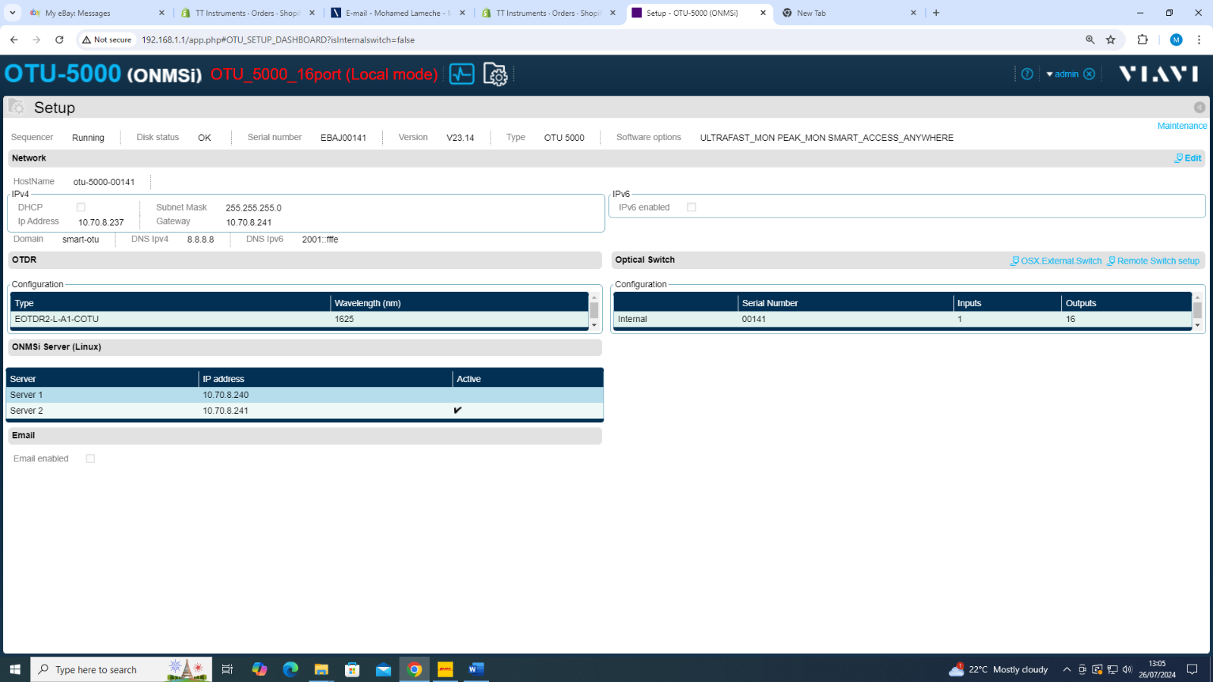The height and width of the screenshot is (682, 1213).
Task: Toggle the DHCP checkbox
Action: pos(81,208)
